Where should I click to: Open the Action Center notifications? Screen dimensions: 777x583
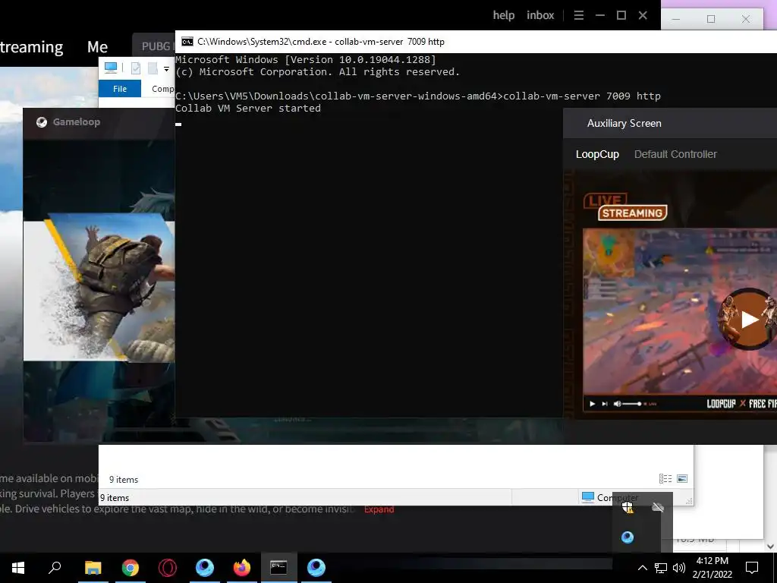point(752,568)
